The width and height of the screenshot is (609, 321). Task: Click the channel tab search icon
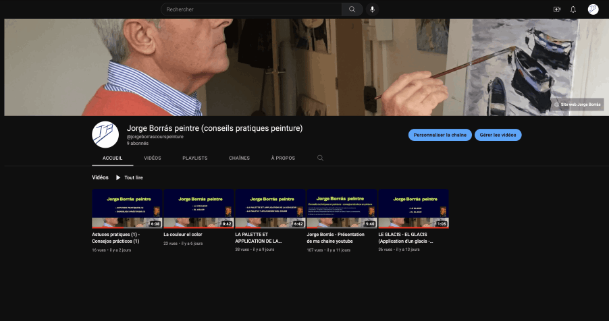[320, 158]
